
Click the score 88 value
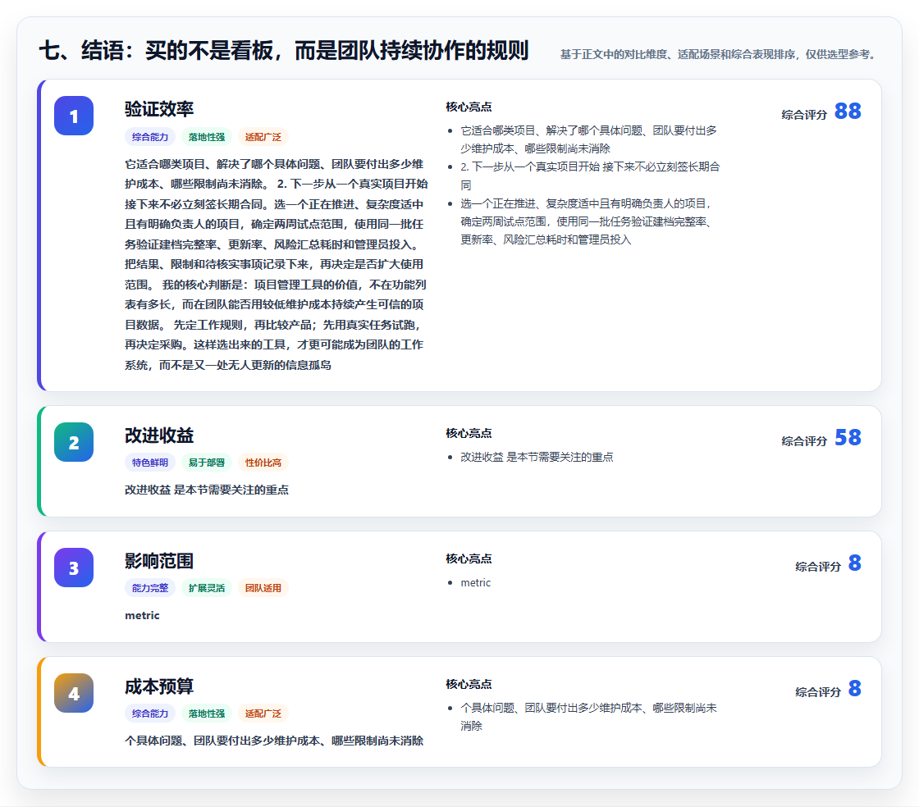pyautogui.click(x=848, y=112)
